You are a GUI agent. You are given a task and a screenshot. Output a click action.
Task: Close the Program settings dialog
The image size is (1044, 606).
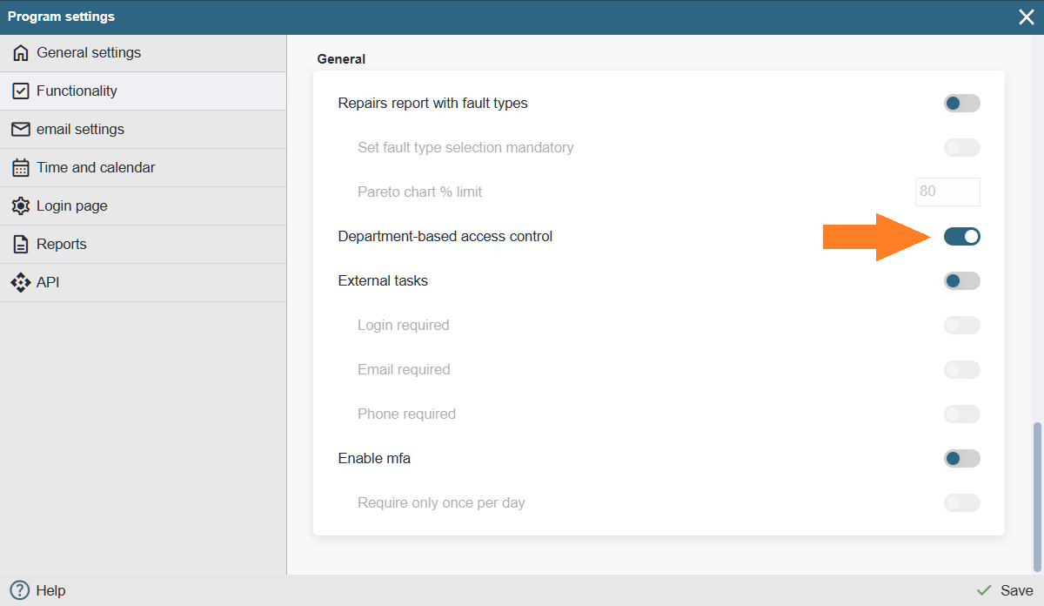1027,17
